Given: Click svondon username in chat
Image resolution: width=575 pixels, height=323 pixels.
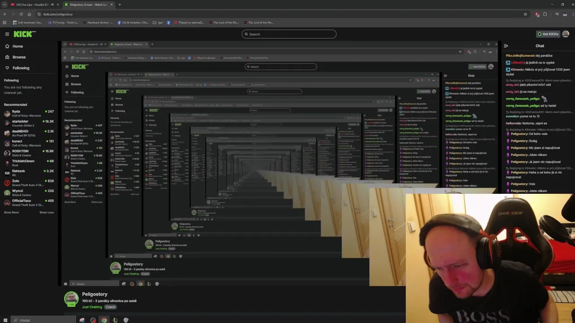Looking at the screenshot, I should tap(513, 116).
